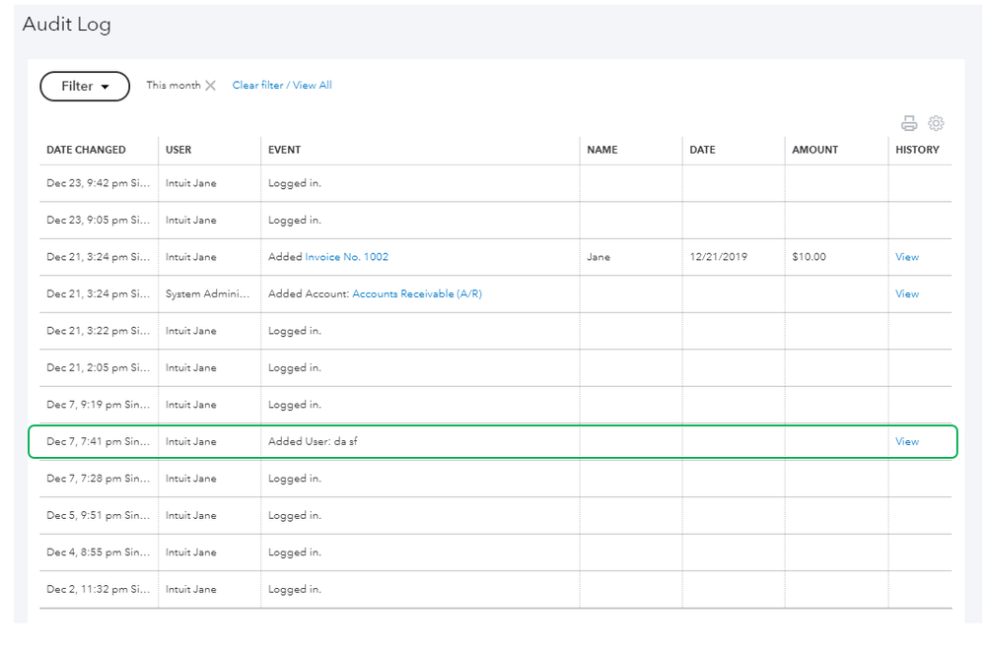This screenshot has height=648, width=985.
Task: Click 'Clear filter / View All' link
Action: (x=282, y=86)
